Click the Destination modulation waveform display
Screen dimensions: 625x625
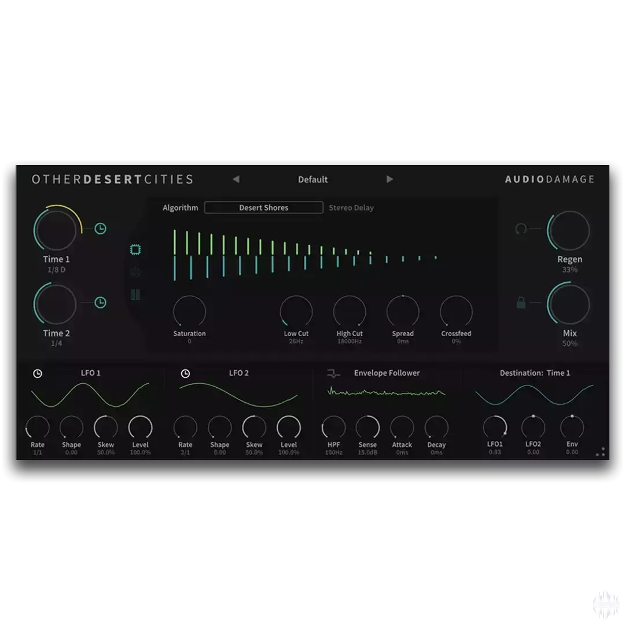535,395
